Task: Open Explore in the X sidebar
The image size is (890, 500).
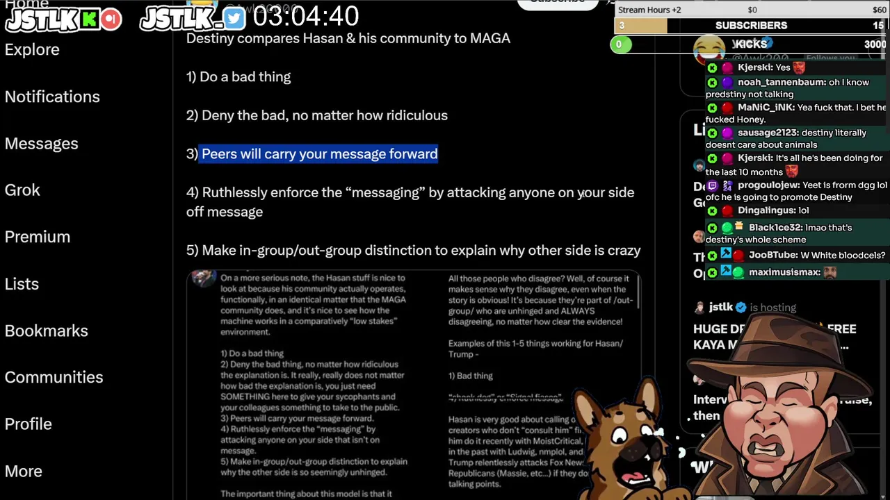Action: 32,49
